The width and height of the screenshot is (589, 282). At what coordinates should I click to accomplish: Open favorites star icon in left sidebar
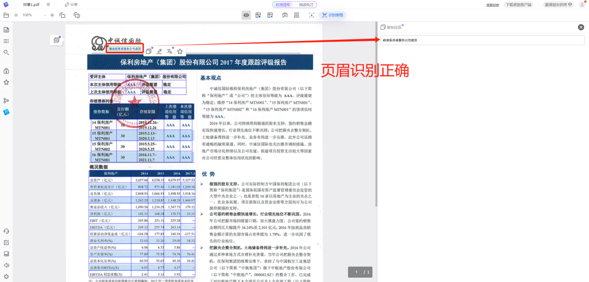7,82
